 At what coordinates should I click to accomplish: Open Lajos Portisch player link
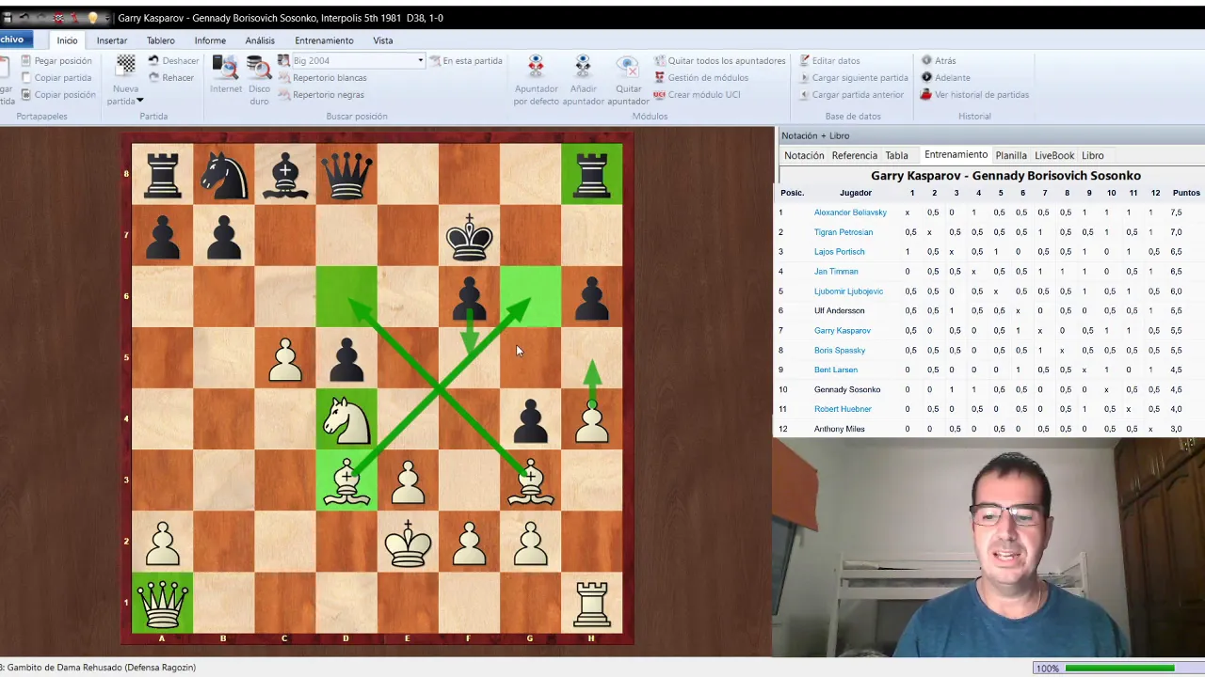(839, 252)
